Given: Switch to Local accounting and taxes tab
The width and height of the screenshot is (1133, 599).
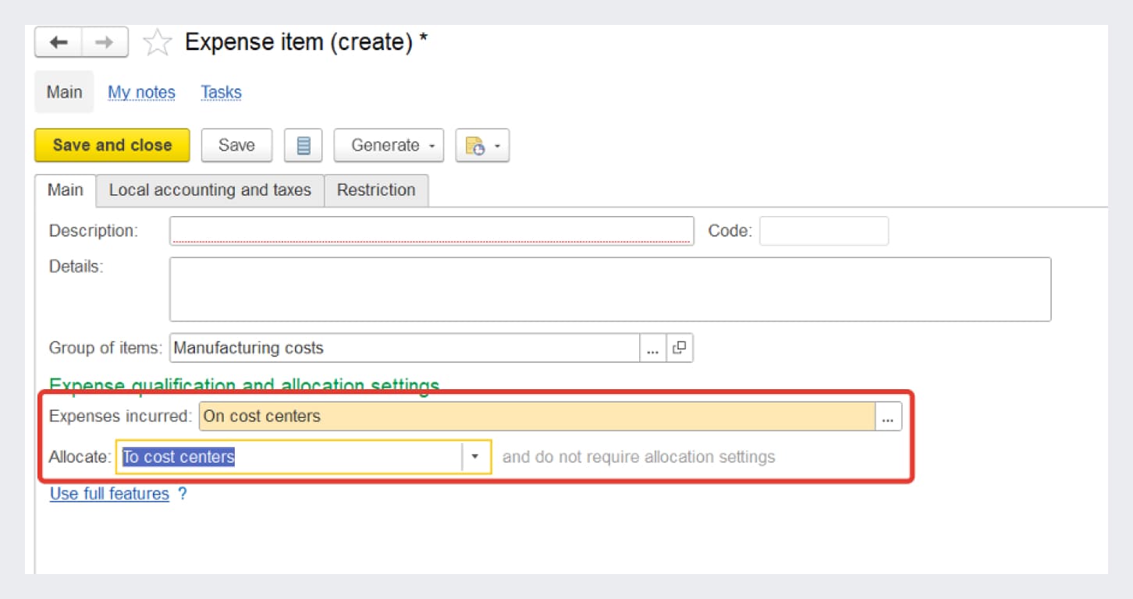Looking at the screenshot, I should pos(210,190).
